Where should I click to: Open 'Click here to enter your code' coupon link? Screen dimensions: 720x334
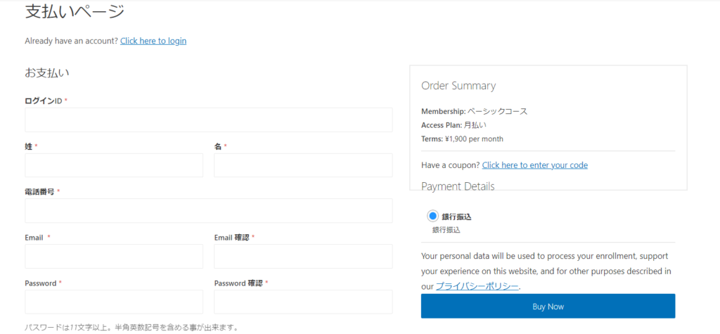pos(535,165)
